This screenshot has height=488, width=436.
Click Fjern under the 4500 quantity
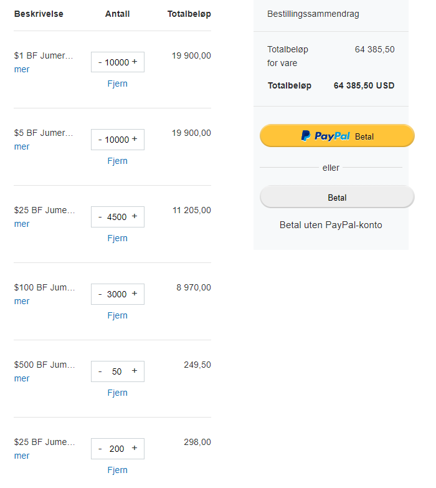tap(117, 238)
